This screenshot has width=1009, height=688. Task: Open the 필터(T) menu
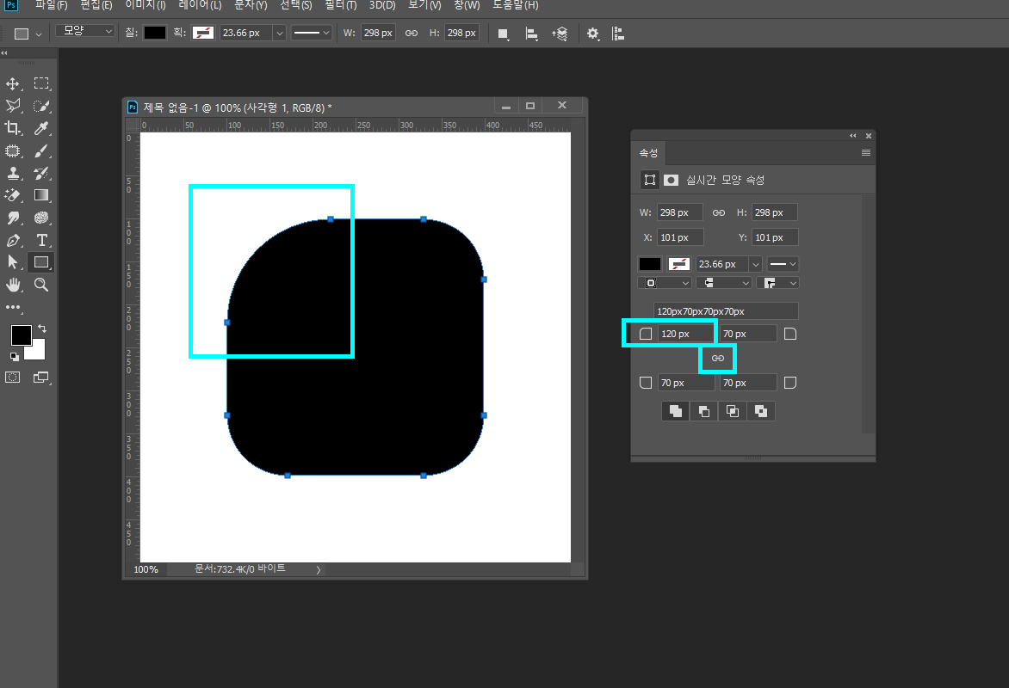pos(340,5)
